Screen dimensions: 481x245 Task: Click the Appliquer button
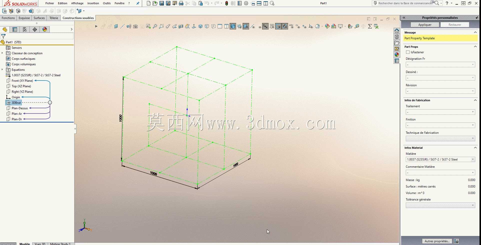click(425, 25)
